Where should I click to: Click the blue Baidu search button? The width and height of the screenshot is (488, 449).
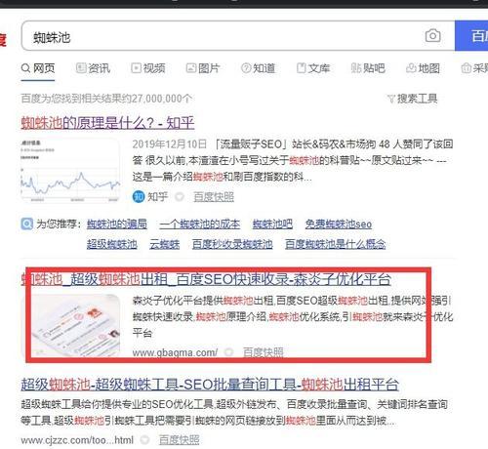(471, 36)
